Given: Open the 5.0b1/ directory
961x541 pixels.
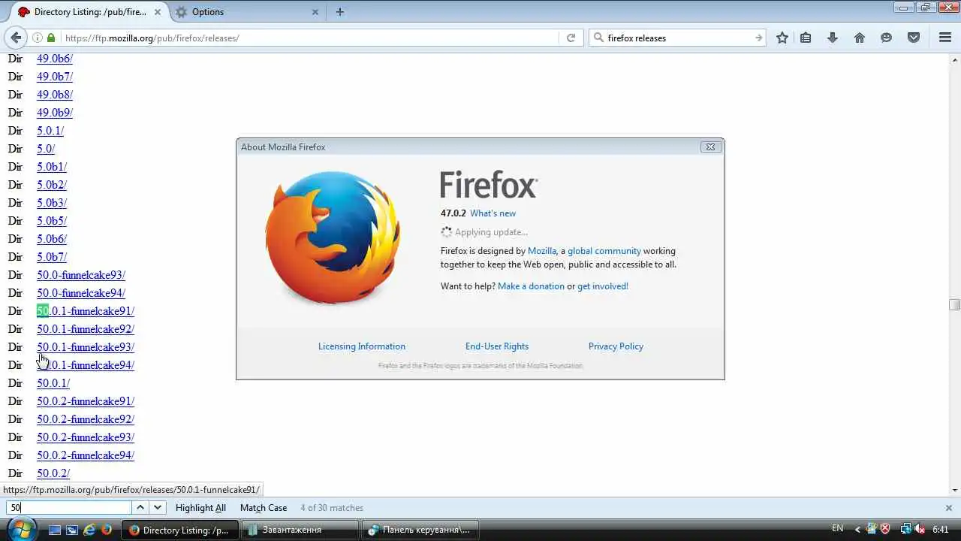Looking at the screenshot, I should 52,167.
